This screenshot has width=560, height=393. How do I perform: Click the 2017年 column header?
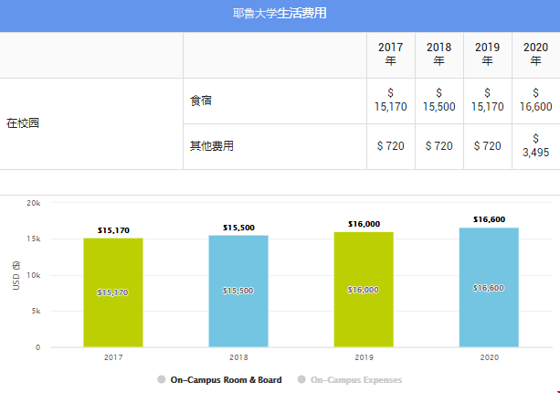[391, 54]
